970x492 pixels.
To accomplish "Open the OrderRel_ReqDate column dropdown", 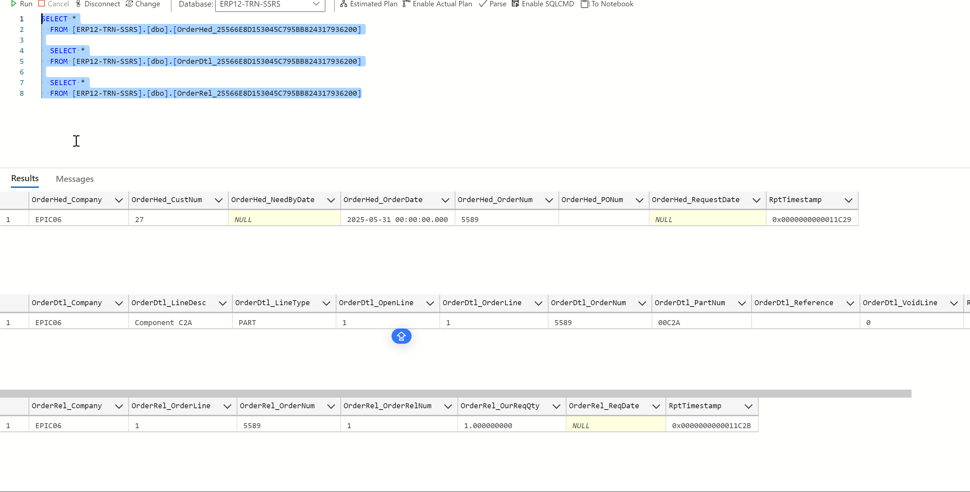I will click(656, 406).
